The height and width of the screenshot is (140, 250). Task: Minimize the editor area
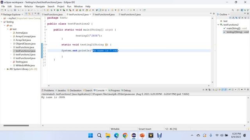[x=211, y=14]
